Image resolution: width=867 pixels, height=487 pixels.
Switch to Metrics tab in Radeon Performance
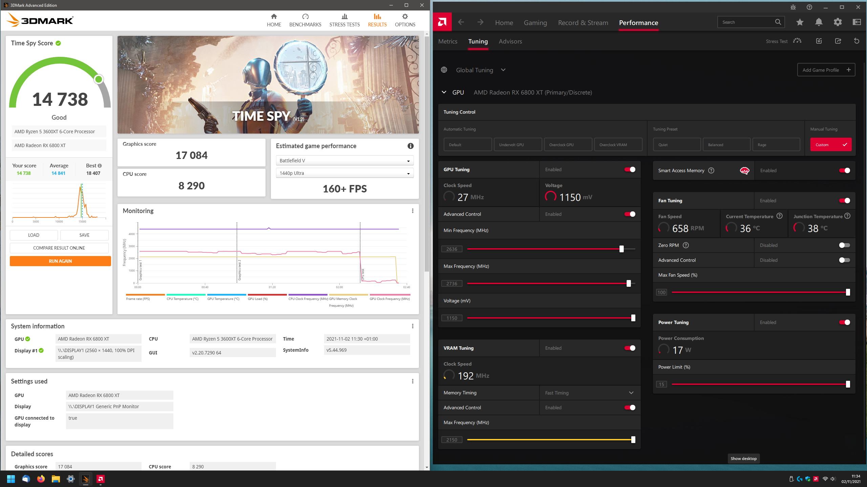pyautogui.click(x=448, y=41)
